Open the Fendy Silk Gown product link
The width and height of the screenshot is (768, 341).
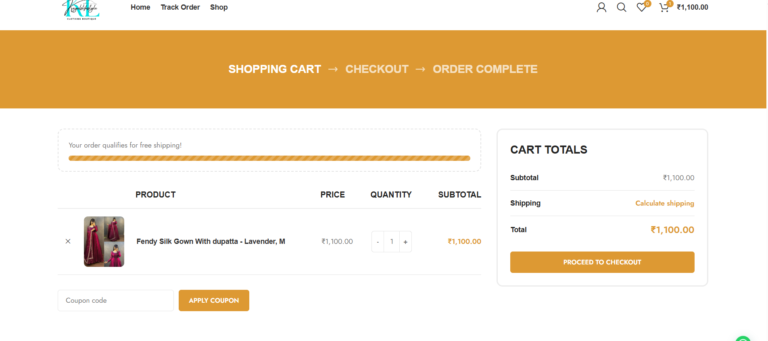211,241
